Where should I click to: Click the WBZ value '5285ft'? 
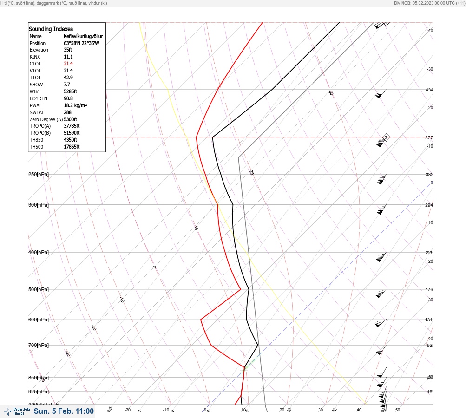click(71, 91)
